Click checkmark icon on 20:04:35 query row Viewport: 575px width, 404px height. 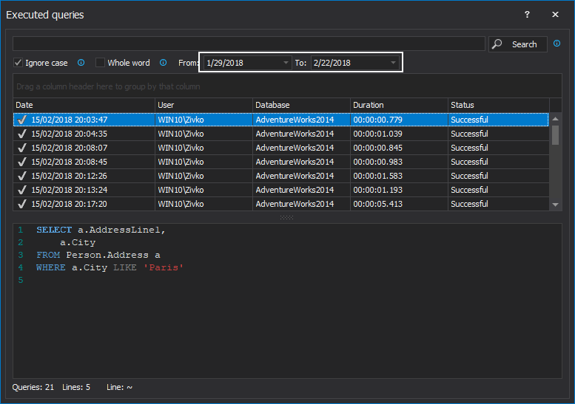22,134
